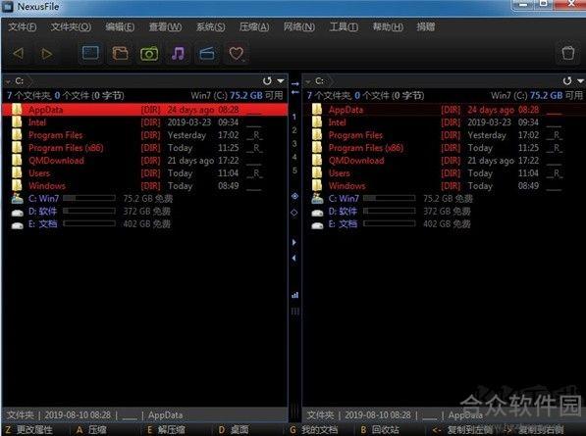The width and height of the screenshot is (586, 436).
Task: Click the B 回收站 function button
Action: point(380,430)
